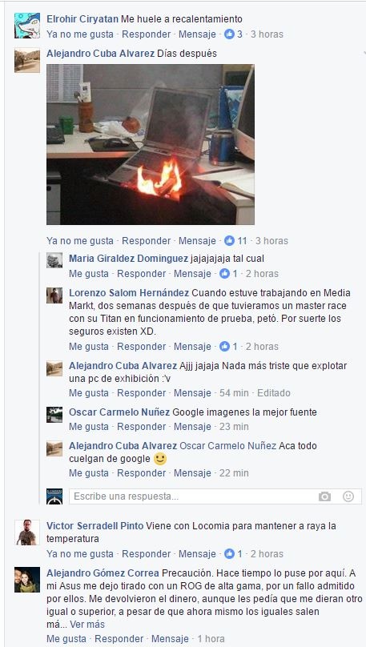Screen dimensions: 366x647
Task: Toggle 'Ya no me gusta' on Elrohir's comment
Action: (x=80, y=34)
